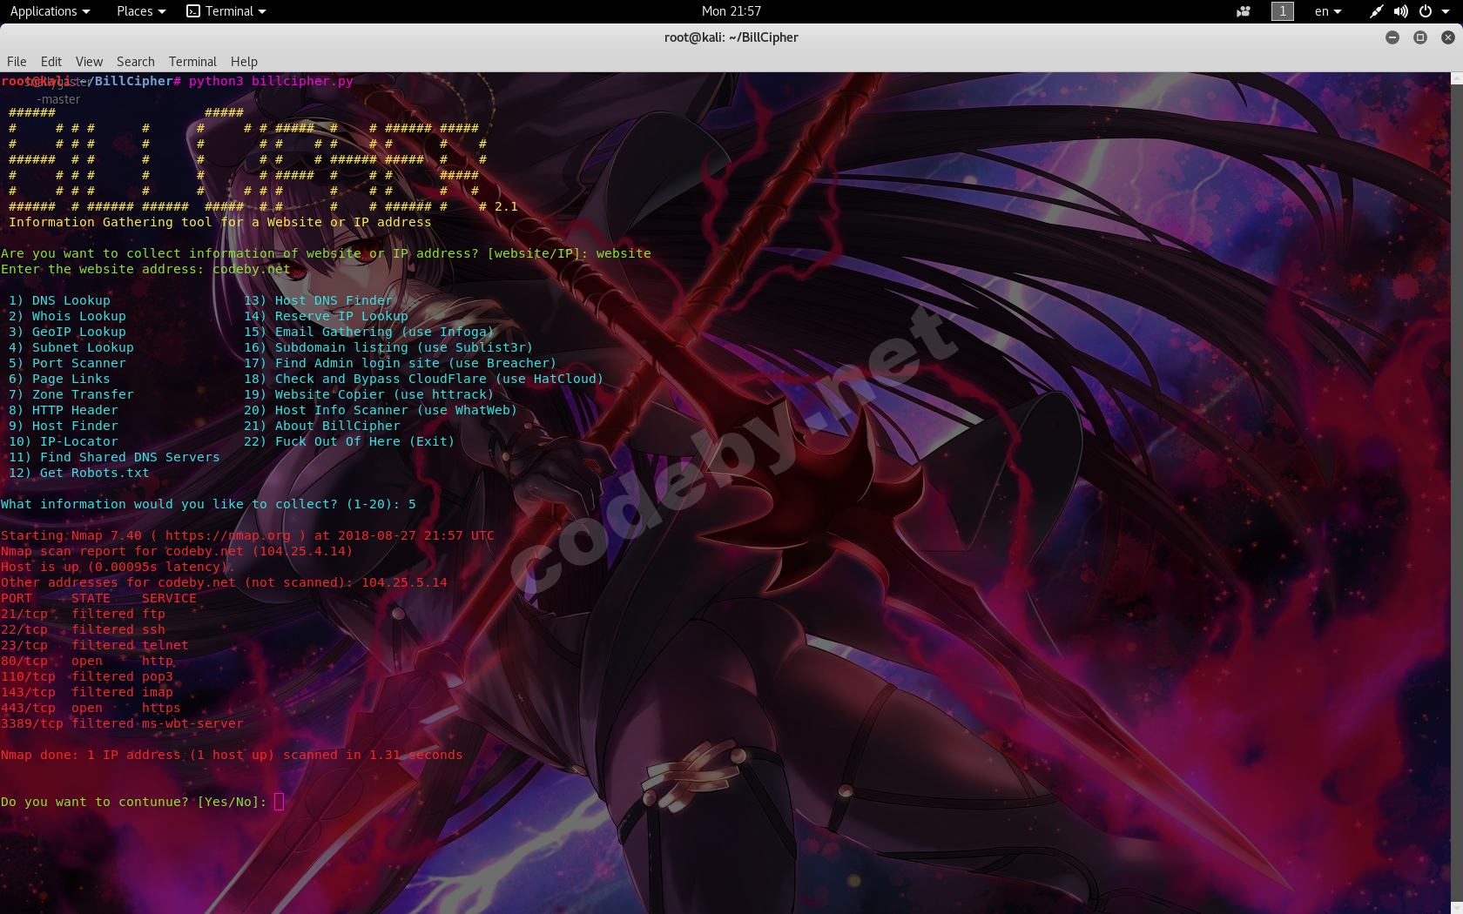Click the '5) Port Scanner' option text
Viewport: 1463px width, 914px height.
coord(67,363)
